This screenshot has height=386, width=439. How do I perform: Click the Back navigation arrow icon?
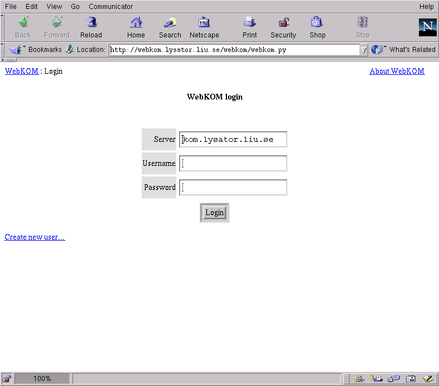click(23, 23)
